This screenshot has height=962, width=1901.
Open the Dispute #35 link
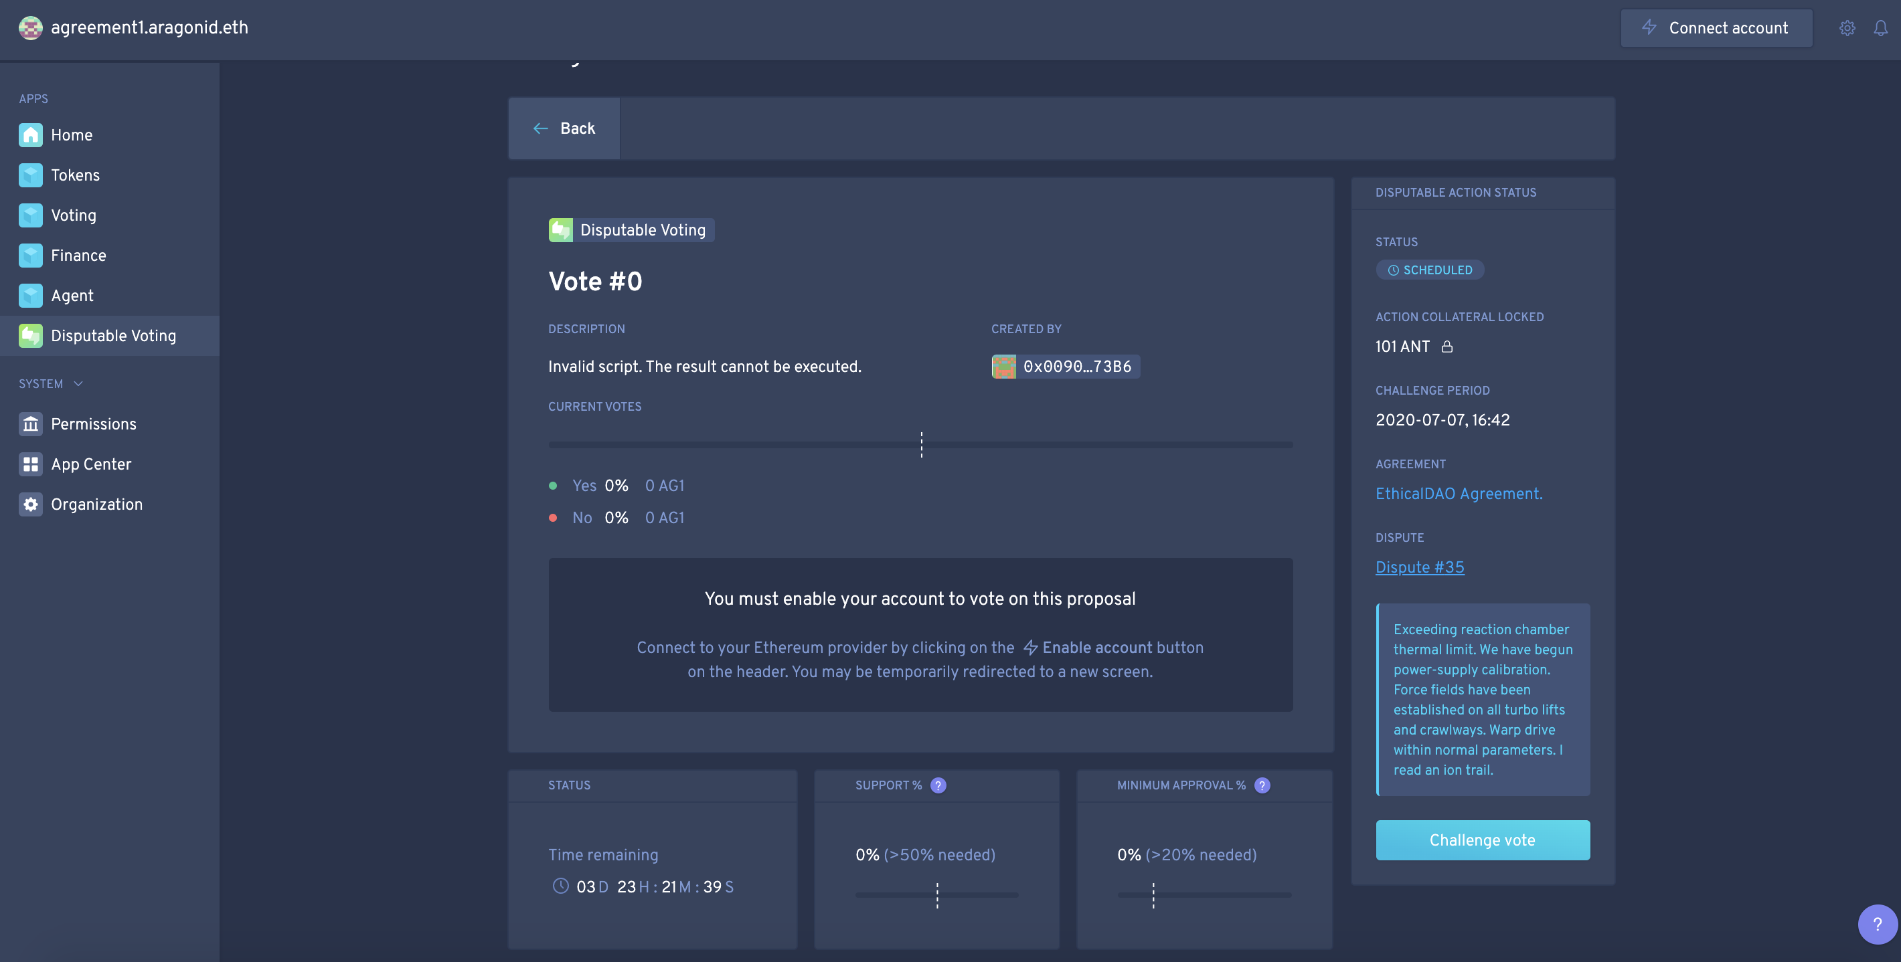1419,567
